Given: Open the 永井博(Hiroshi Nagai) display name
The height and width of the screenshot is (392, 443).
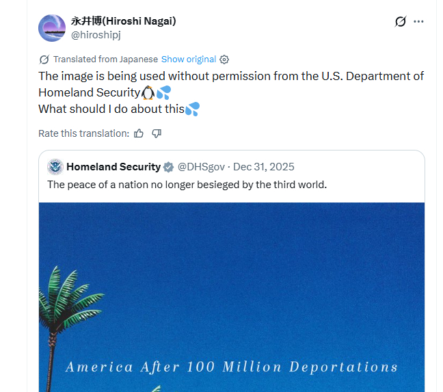Looking at the screenshot, I should pos(124,21).
